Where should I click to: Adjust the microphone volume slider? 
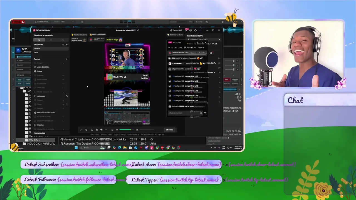click(x=147, y=130)
